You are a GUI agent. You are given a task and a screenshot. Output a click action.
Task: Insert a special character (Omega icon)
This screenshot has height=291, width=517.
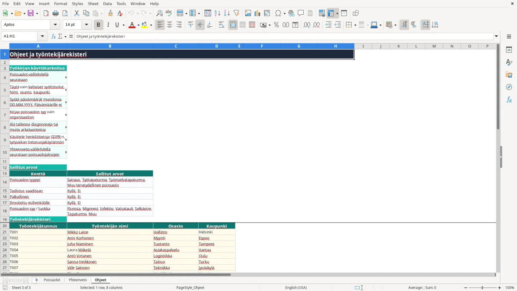[x=278, y=13]
